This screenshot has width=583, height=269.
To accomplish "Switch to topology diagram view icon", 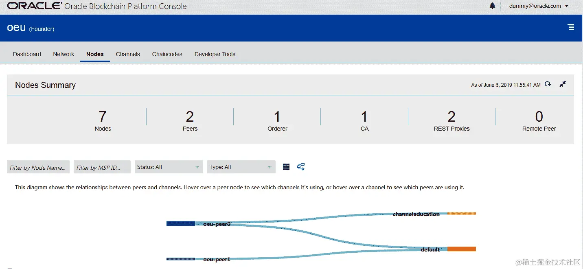I will [301, 167].
